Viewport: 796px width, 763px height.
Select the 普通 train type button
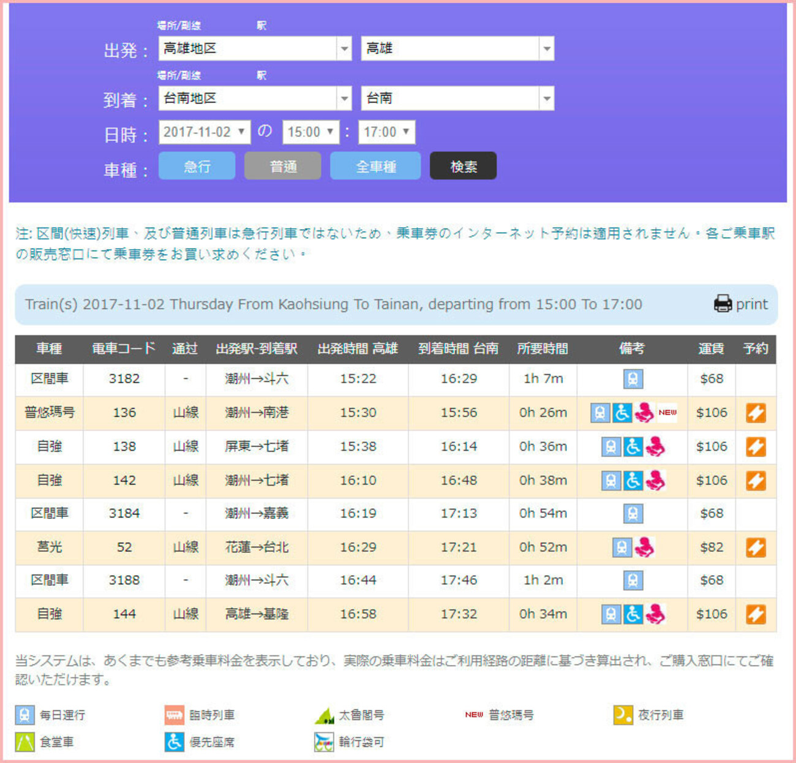(282, 166)
